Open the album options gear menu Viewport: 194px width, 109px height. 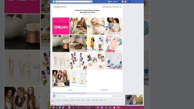(x=121, y=7)
